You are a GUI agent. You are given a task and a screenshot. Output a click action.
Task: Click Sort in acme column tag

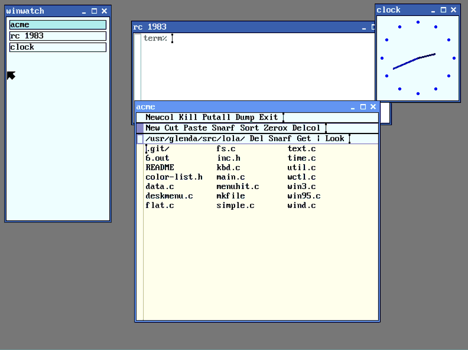click(x=250, y=128)
